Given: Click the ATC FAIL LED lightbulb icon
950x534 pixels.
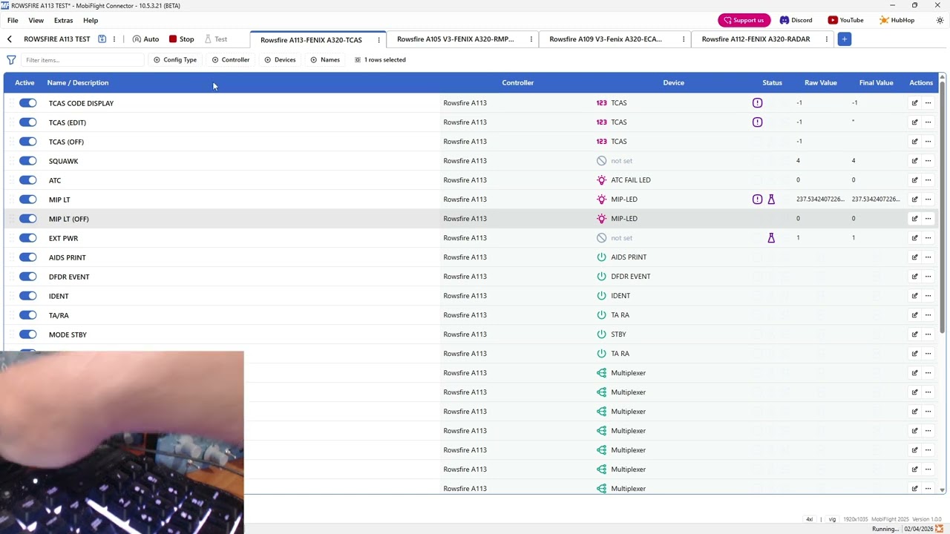Looking at the screenshot, I should 601,180.
